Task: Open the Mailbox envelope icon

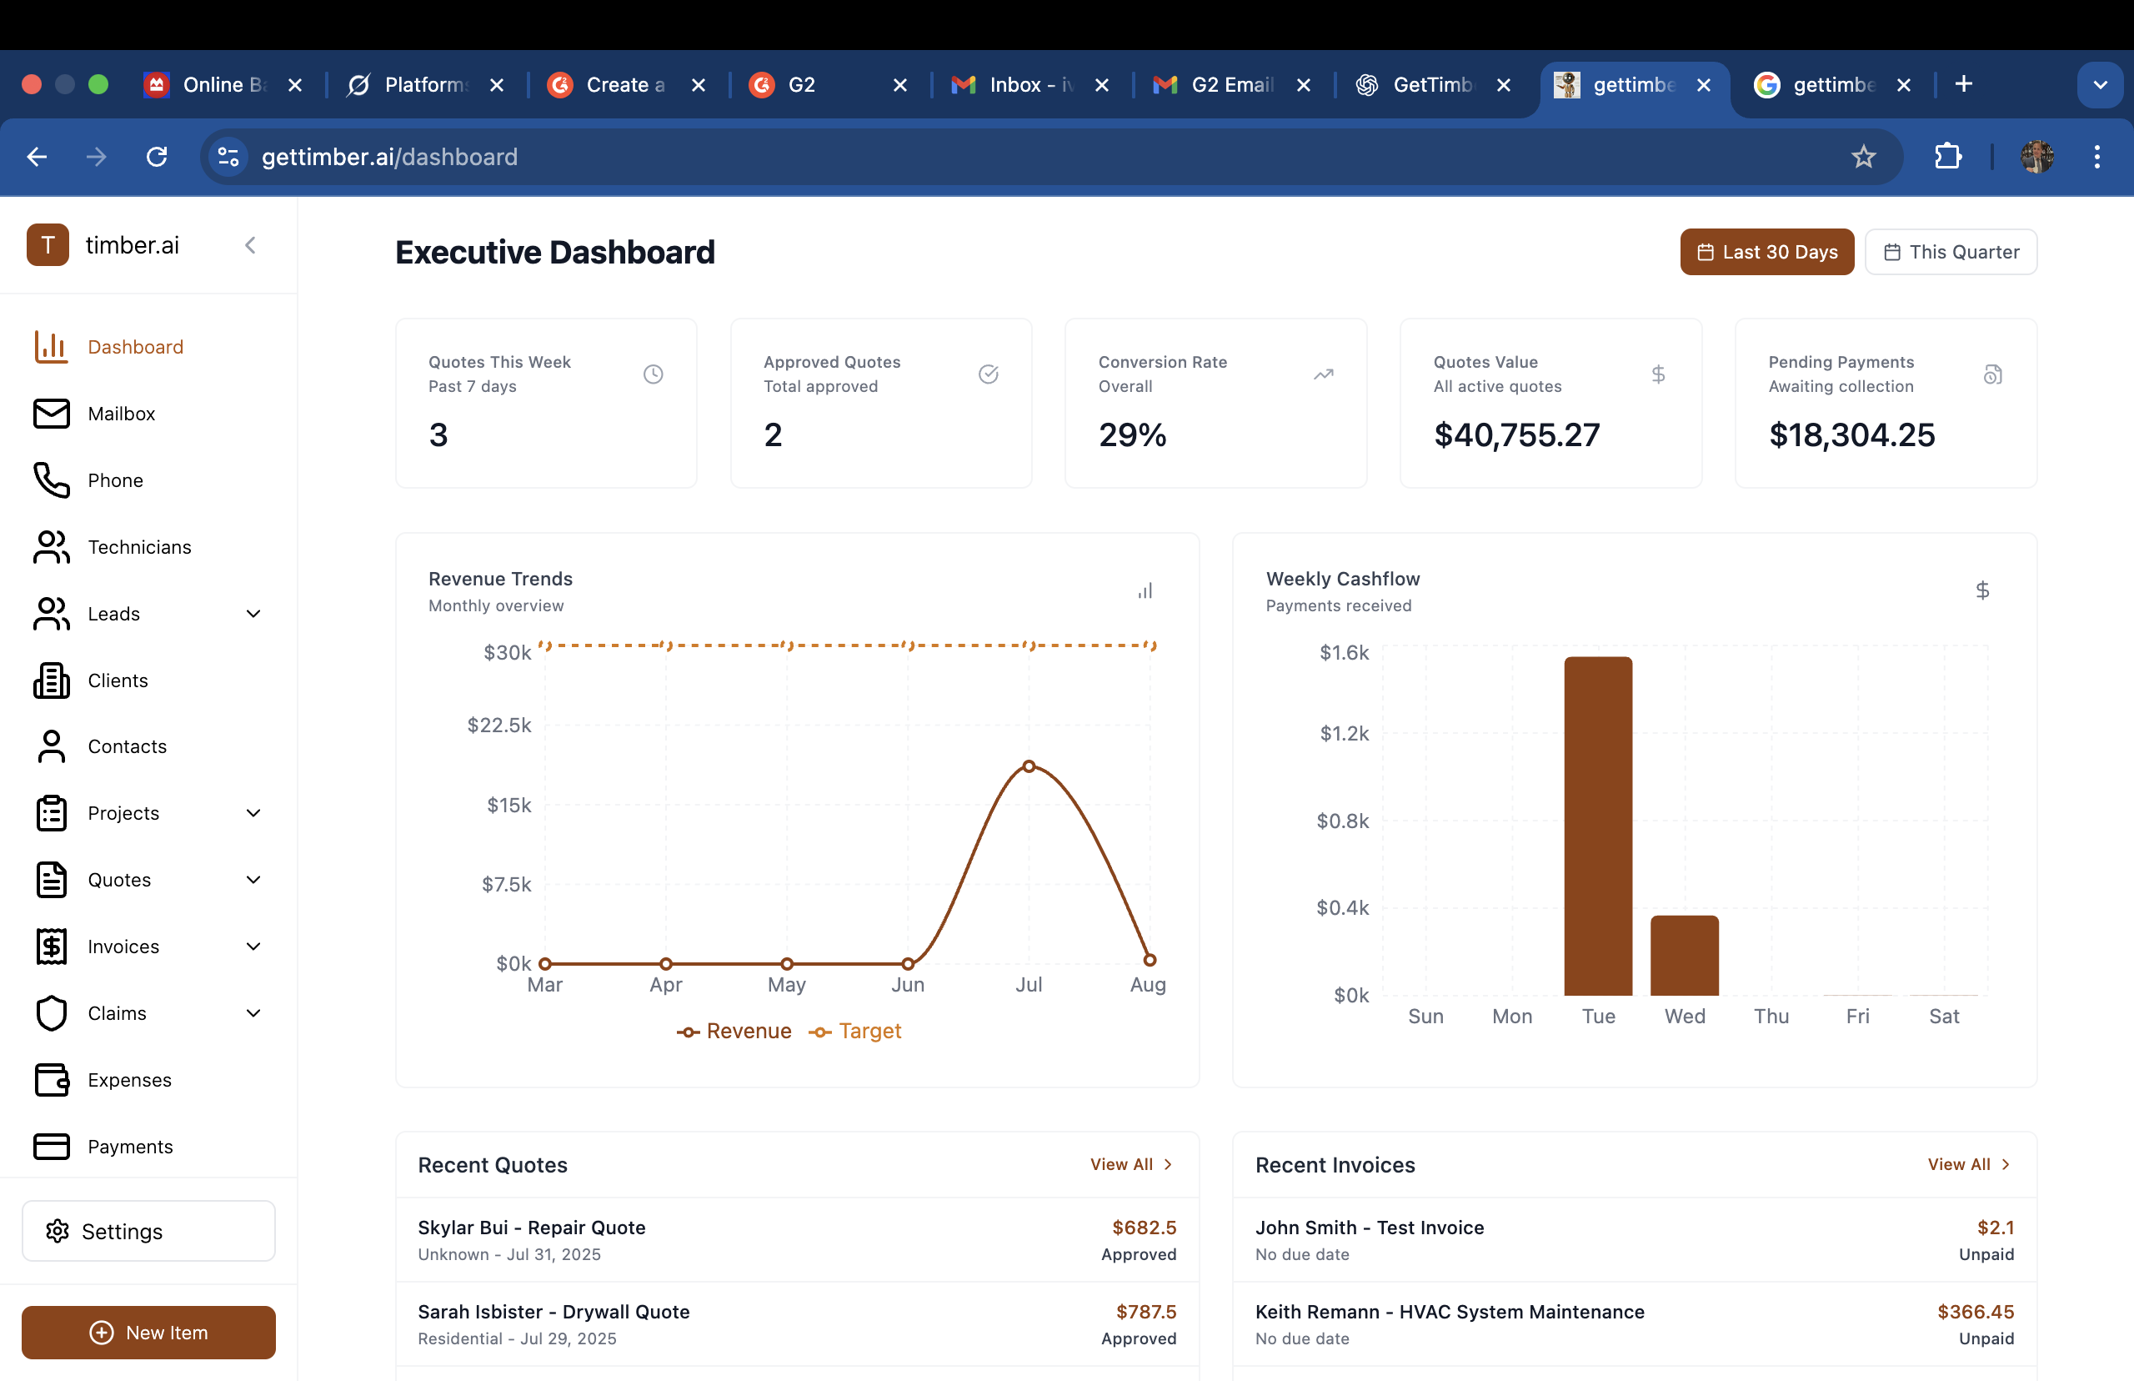Action: (x=51, y=414)
